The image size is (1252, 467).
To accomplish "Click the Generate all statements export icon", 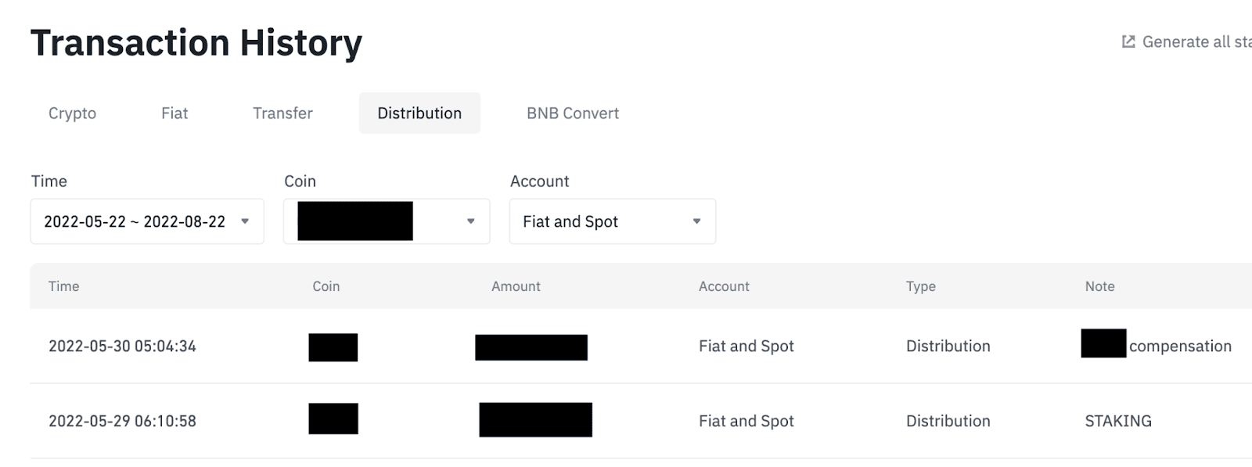I will [x=1128, y=42].
